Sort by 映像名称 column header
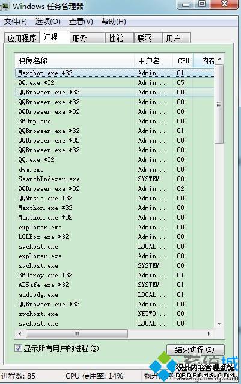Image resolution: width=241 pixels, height=384 pixels. tap(75, 61)
